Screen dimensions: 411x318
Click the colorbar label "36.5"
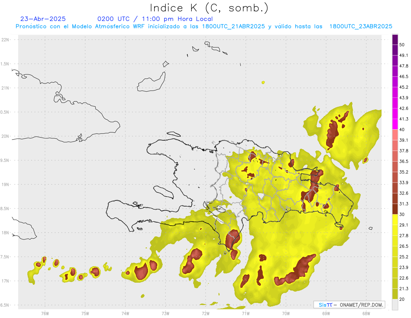point(404,161)
